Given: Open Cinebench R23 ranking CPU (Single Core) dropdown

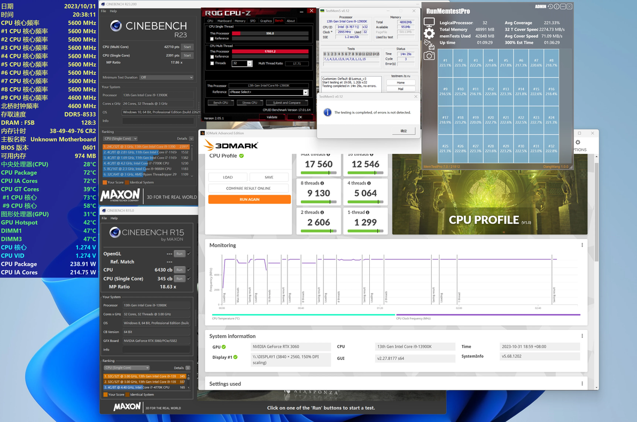Looking at the screenshot, I should [120, 139].
